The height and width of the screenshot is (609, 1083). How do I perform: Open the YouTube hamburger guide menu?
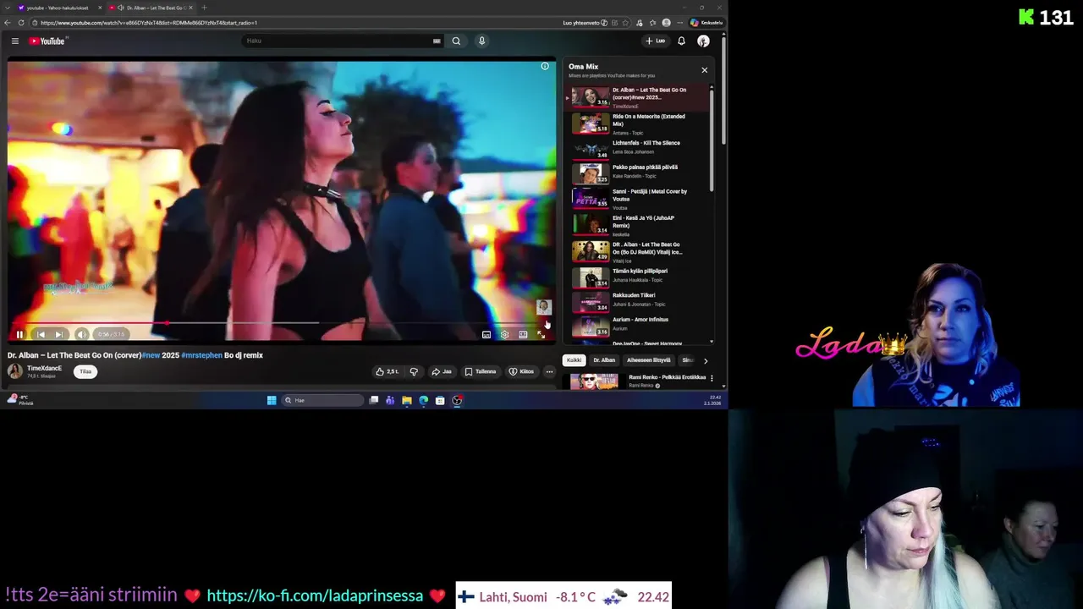(14, 41)
